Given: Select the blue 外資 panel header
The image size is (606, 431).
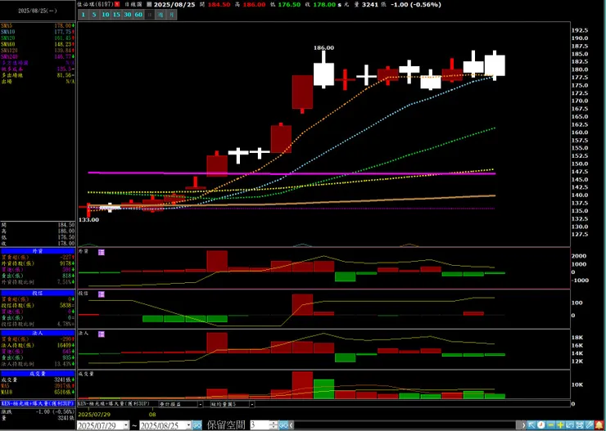Looking at the screenshot, I should coord(38,251).
